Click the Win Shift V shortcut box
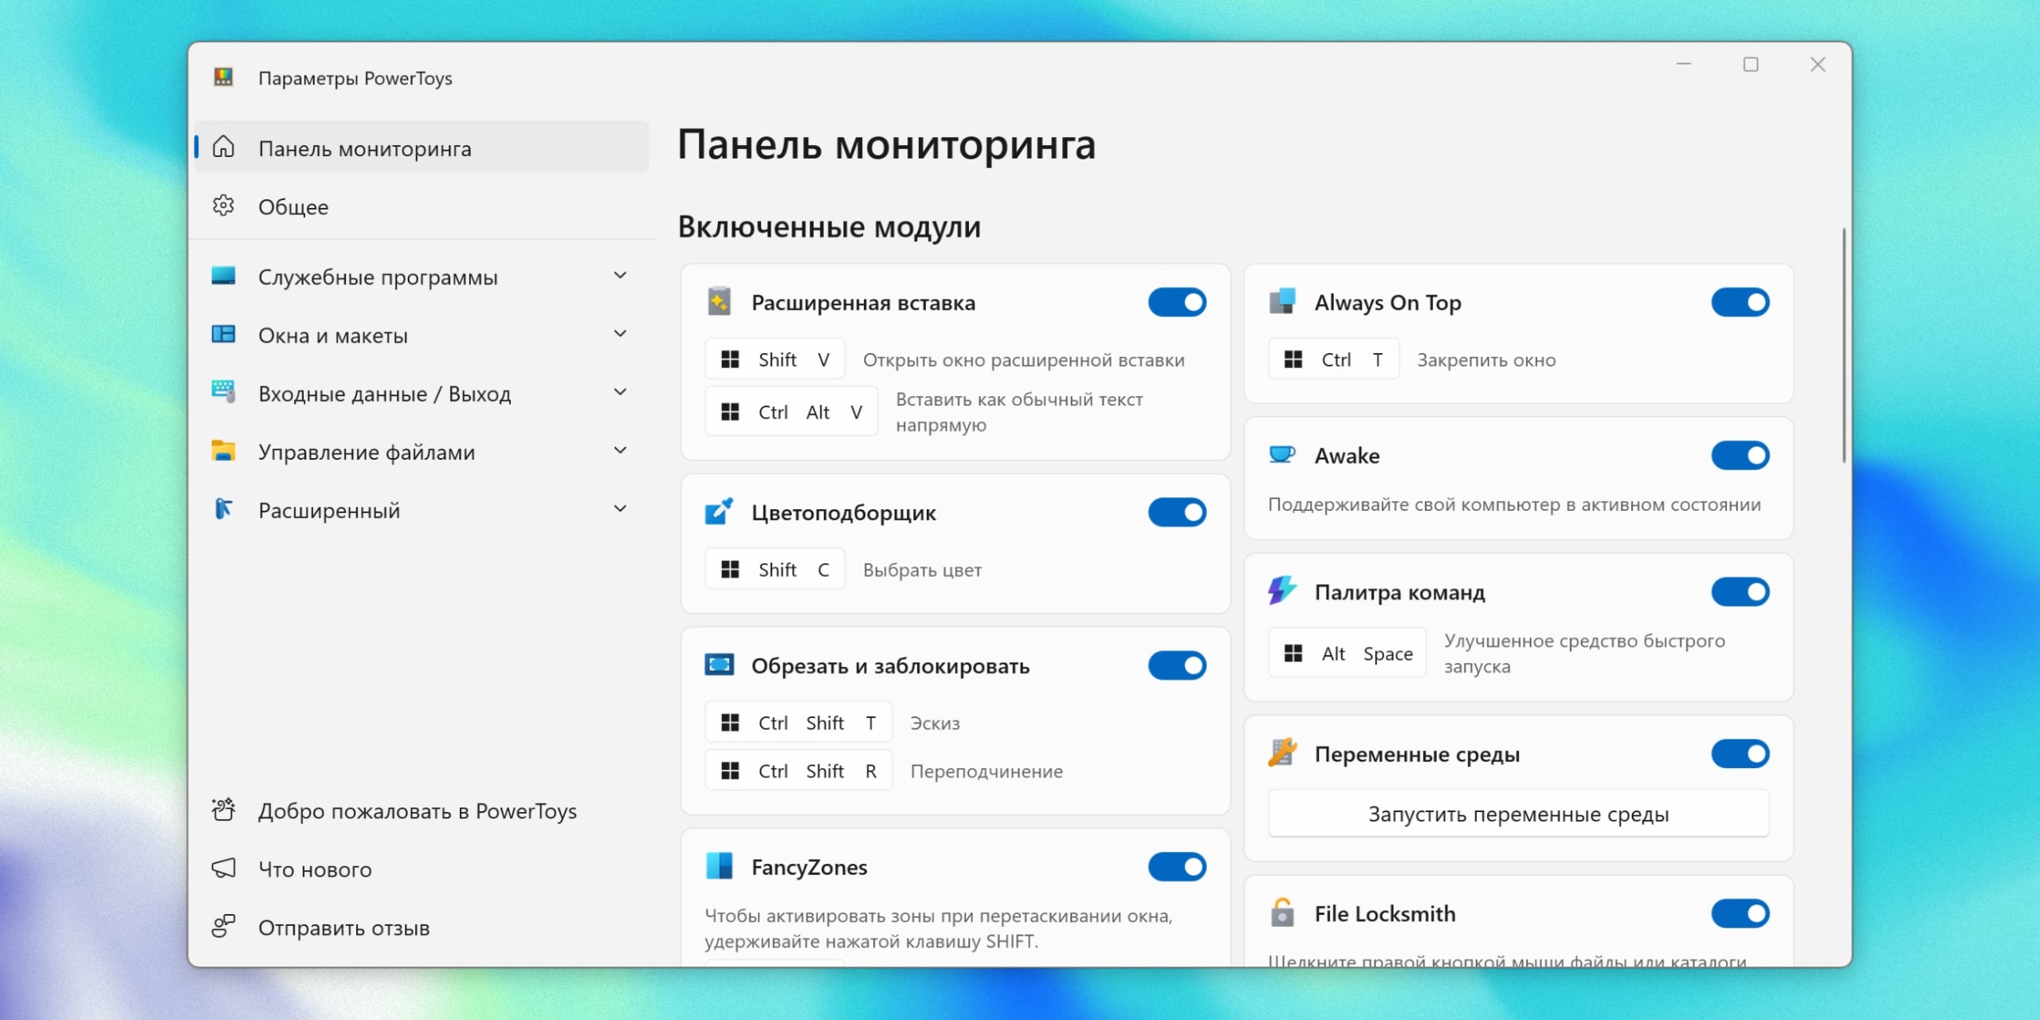 775,359
